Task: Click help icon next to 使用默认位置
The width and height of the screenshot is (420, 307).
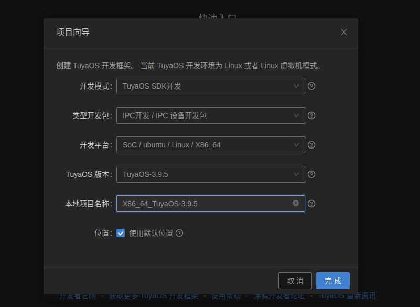Action: click(179, 233)
